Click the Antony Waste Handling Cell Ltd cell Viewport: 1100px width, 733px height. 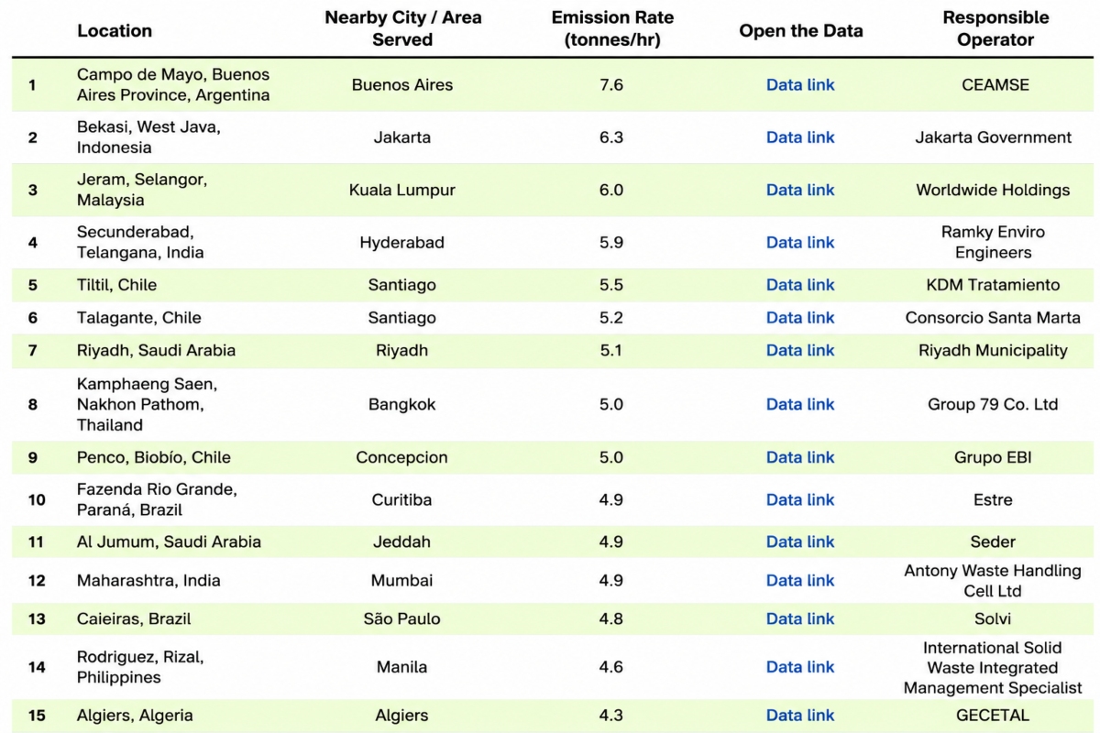994,580
